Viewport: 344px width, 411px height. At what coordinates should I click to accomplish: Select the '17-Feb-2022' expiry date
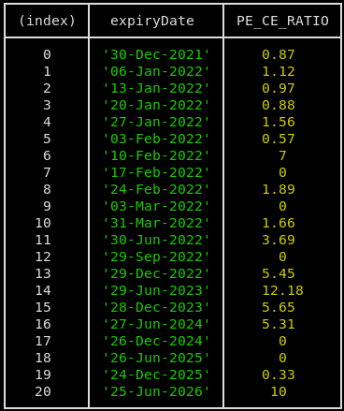click(156, 172)
